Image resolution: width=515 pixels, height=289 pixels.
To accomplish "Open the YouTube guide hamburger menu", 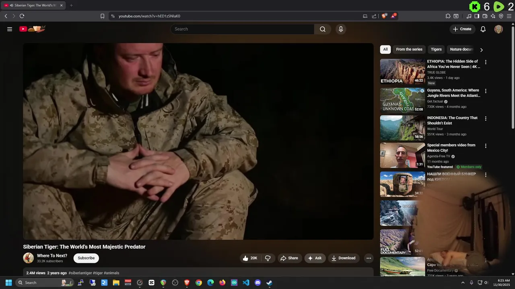I will pos(10,29).
